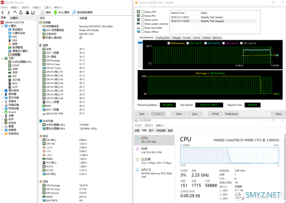Open the user icon in AIDA64 toolbar
The height and width of the screenshot is (203, 286).
click(27, 13)
